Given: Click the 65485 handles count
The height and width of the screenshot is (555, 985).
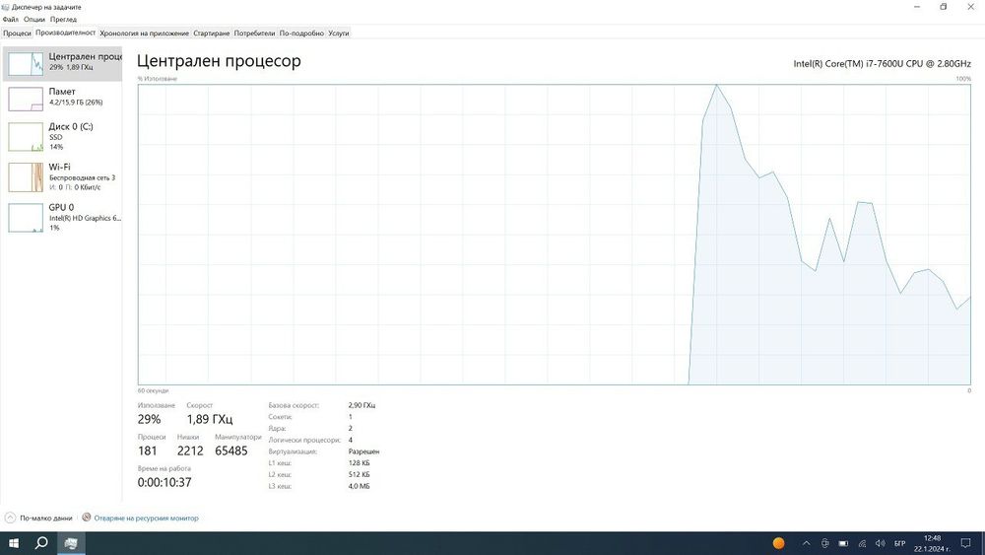Looking at the screenshot, I should coord(231,451).
